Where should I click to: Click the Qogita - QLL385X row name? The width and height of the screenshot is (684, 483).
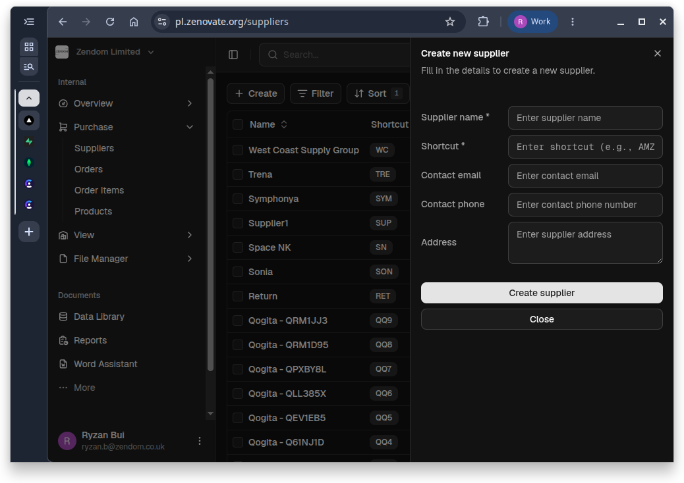pyautogui.click(x=287, y=394)
